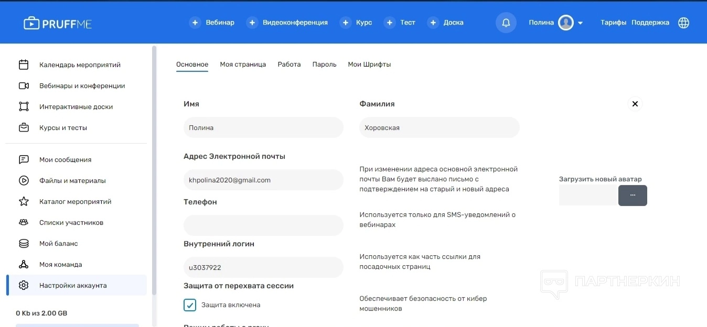Click the calendar icon in the sidebar

[24, 65]
